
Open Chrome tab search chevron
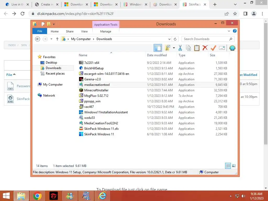235,4
